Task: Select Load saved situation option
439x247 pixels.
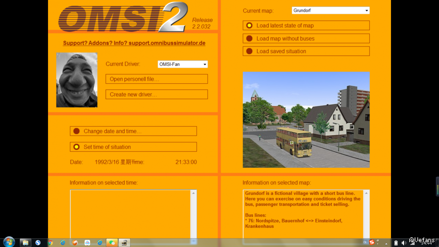Action: point(306,51)
